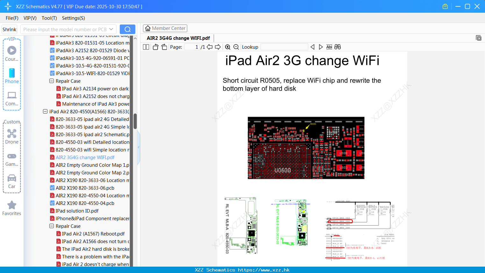Click the Page number input box
The width and height of the screenshot is (485, 273).
pos(192,47)
